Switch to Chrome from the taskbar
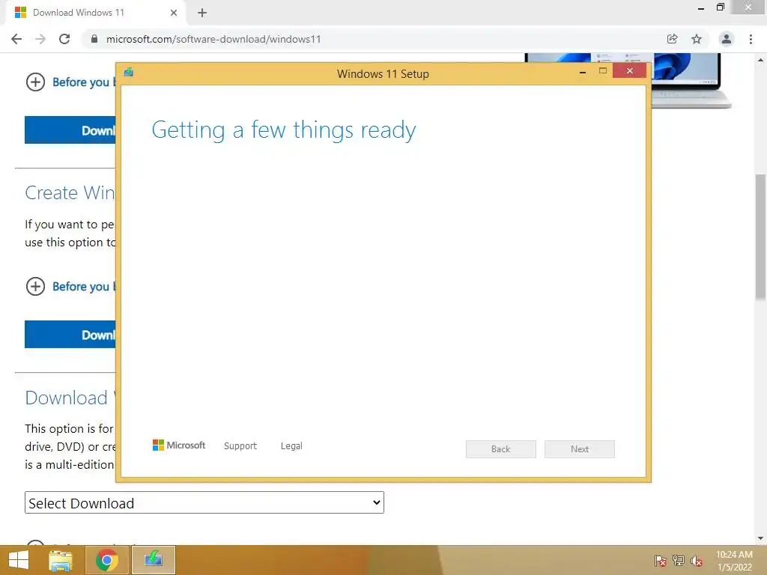 tap(106, 560)
